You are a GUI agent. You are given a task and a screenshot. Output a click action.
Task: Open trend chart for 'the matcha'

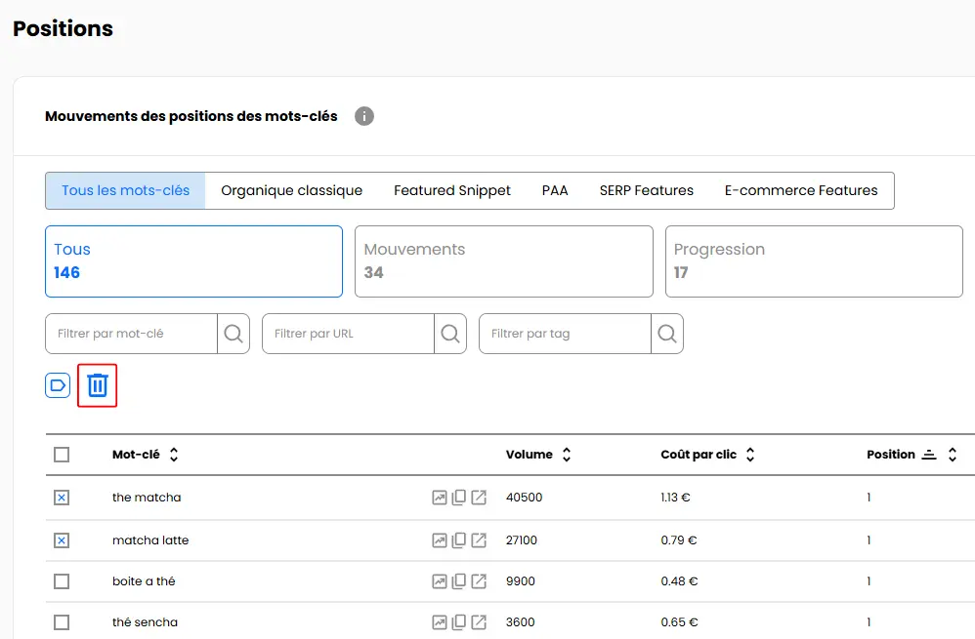coord(440,498)
